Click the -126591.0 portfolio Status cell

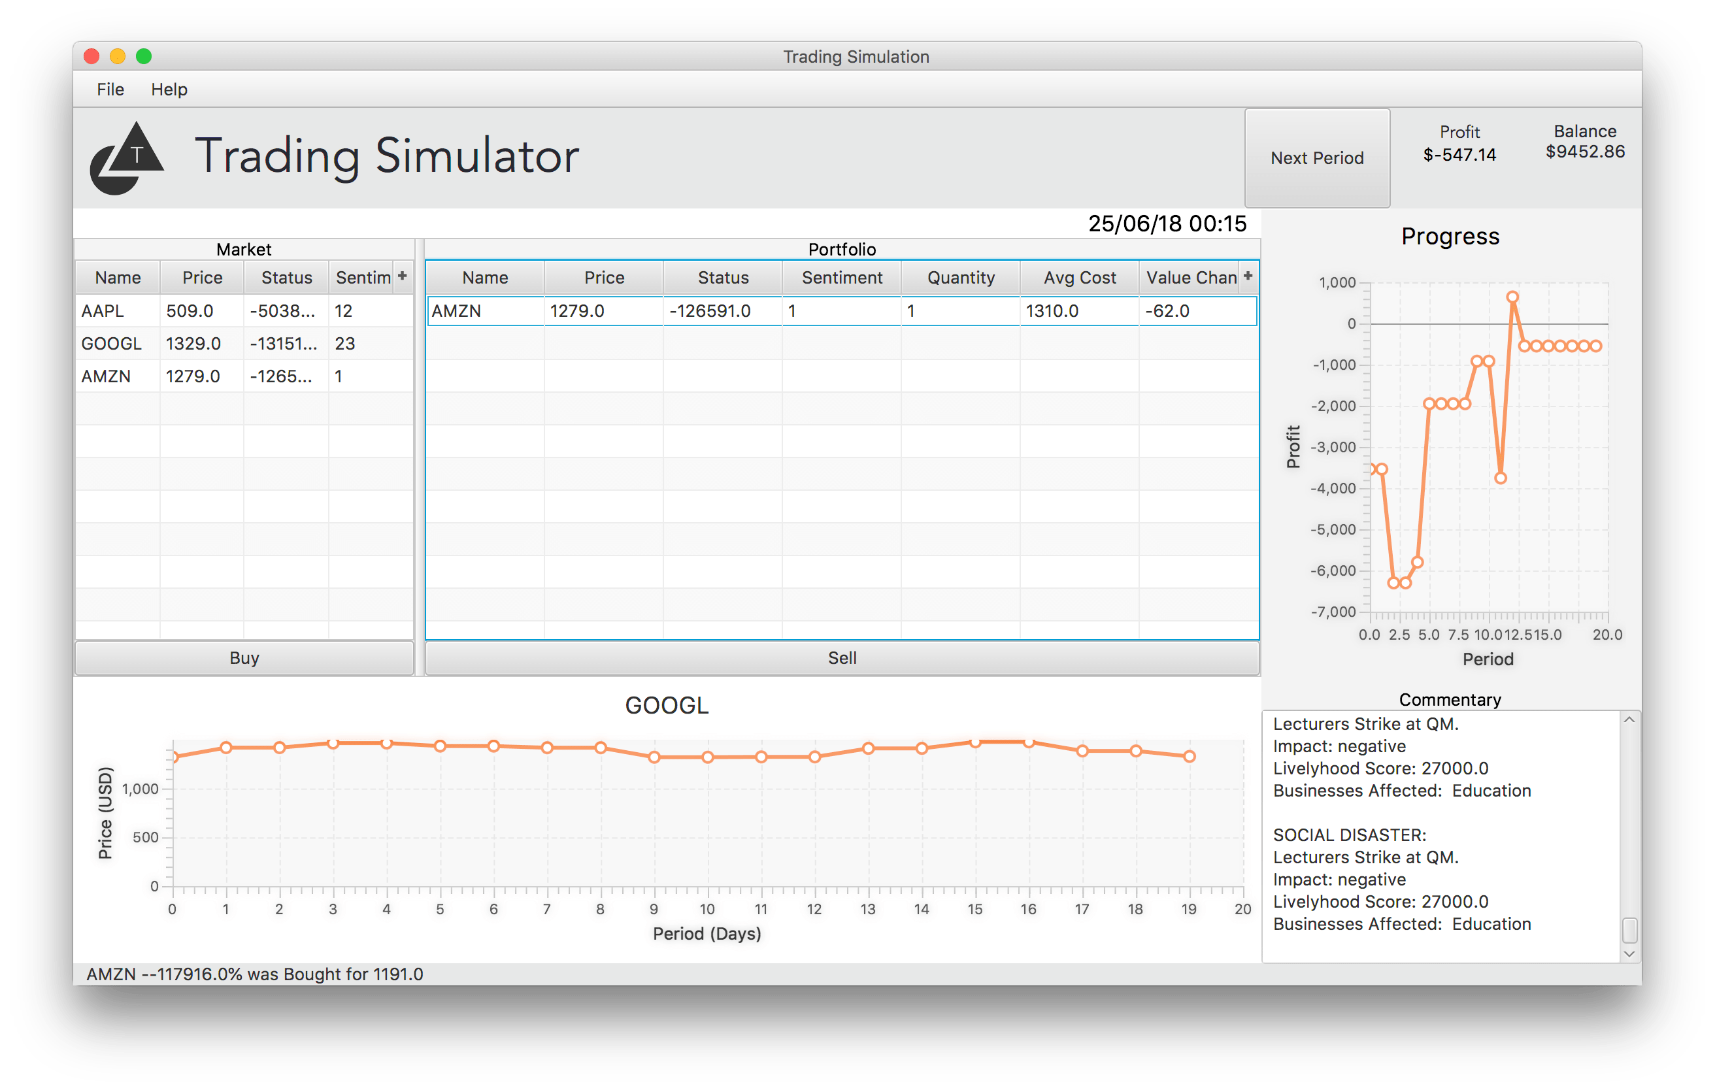[723, 311]
